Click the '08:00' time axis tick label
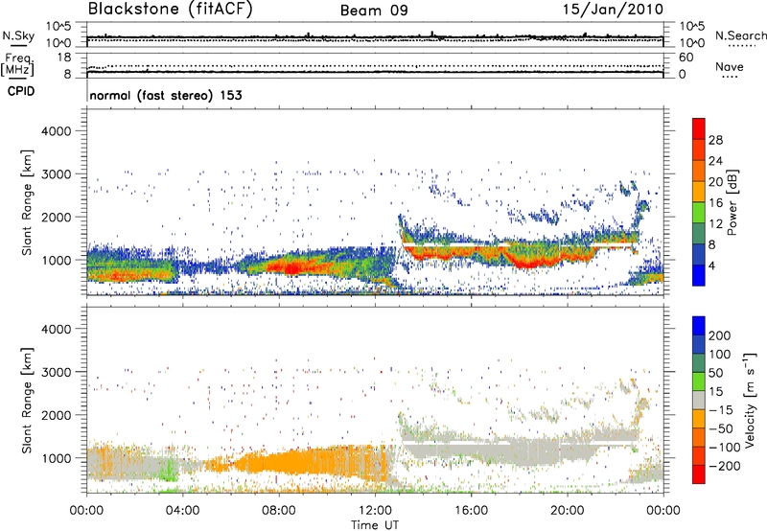 (x=279, y=511)
